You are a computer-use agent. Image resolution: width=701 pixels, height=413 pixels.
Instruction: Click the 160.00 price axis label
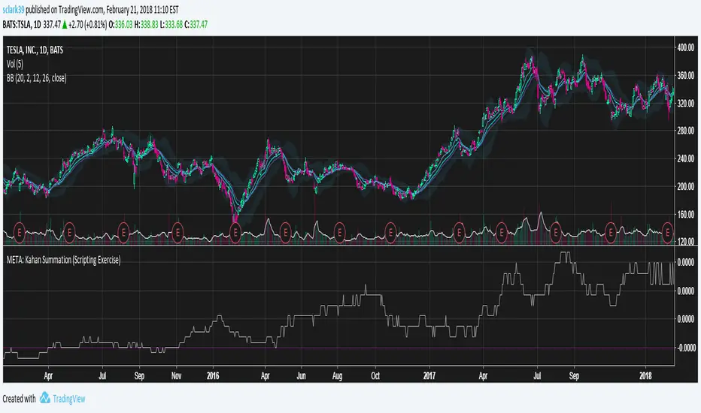686,214
